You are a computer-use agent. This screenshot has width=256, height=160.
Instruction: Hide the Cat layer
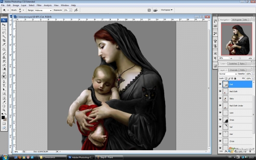[220, 84]
